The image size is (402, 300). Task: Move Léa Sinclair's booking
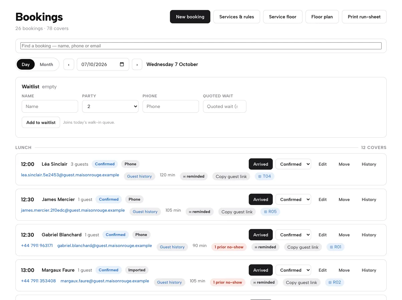tap(344, 164)
